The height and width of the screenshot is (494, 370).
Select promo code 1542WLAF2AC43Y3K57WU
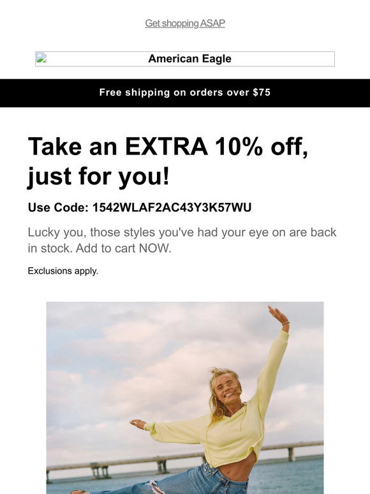172,207
